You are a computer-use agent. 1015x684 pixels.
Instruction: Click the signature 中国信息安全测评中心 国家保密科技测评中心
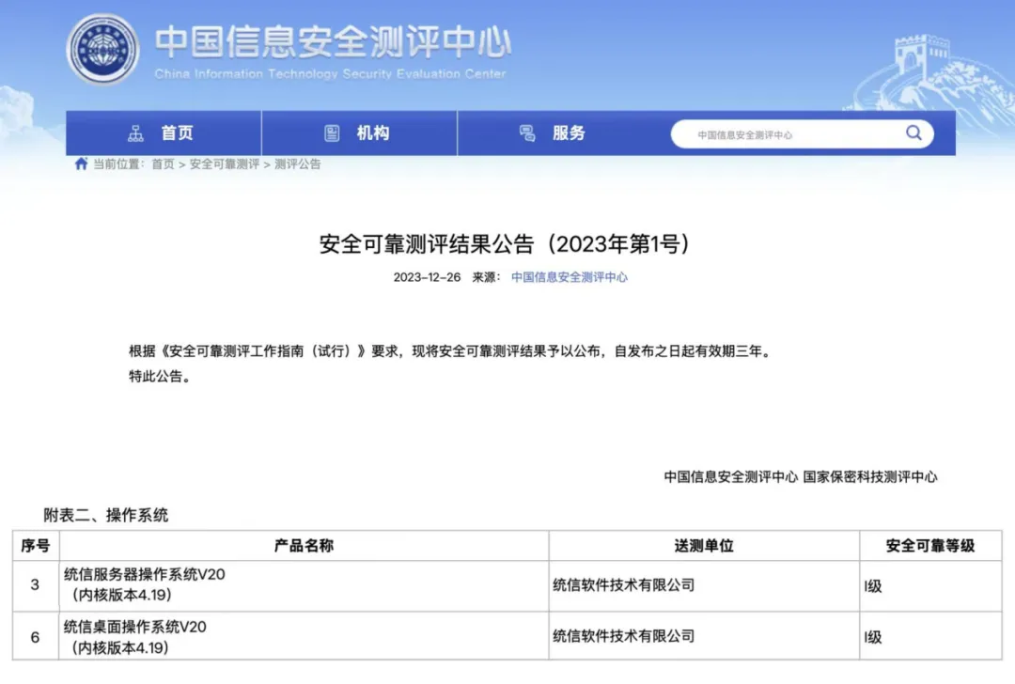click(x=801, y=477)
